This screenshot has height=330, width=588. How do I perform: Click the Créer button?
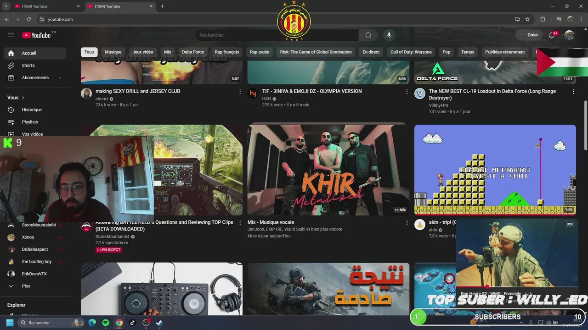[528, 35]
